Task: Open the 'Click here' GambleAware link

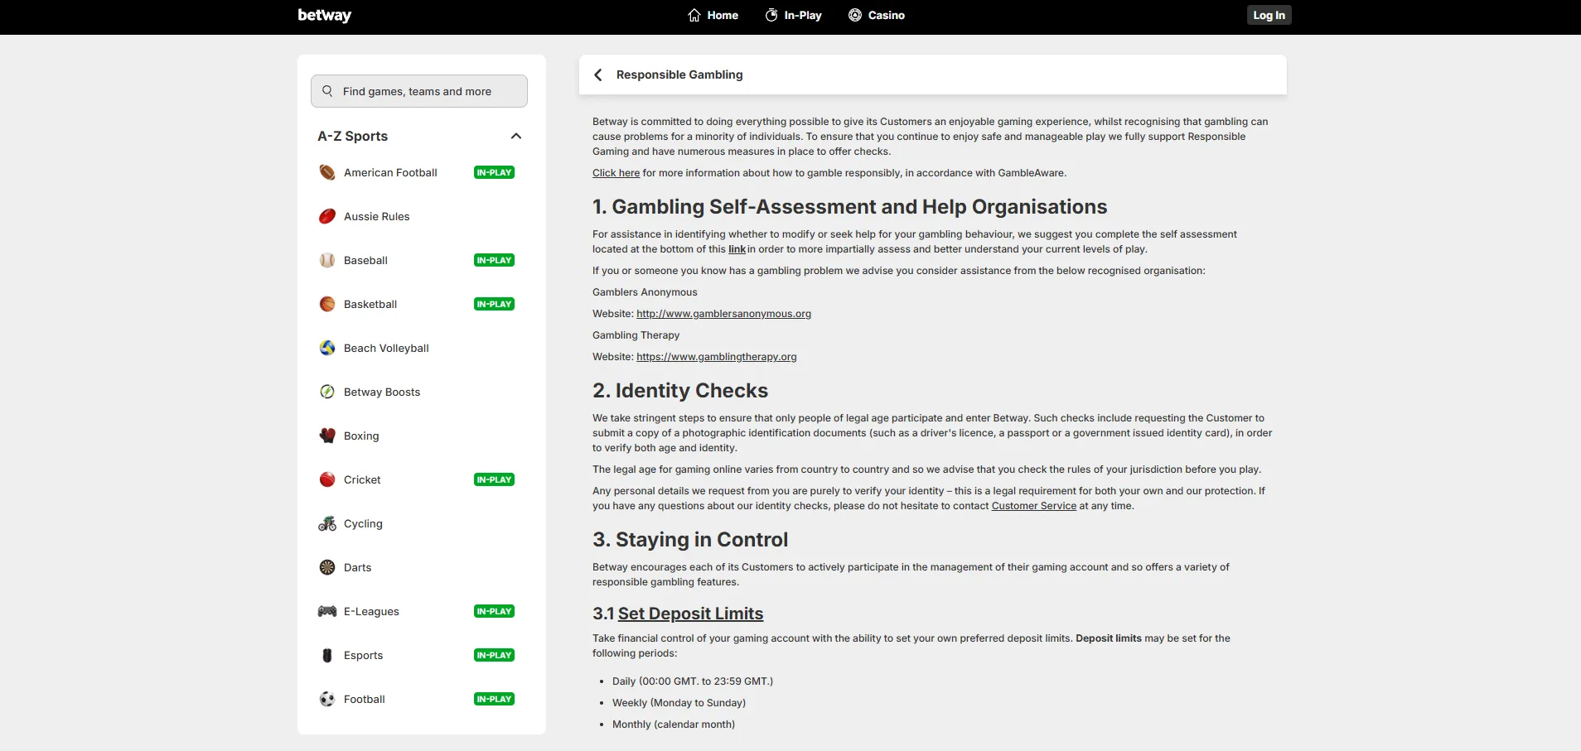Action: click(616, 173)
